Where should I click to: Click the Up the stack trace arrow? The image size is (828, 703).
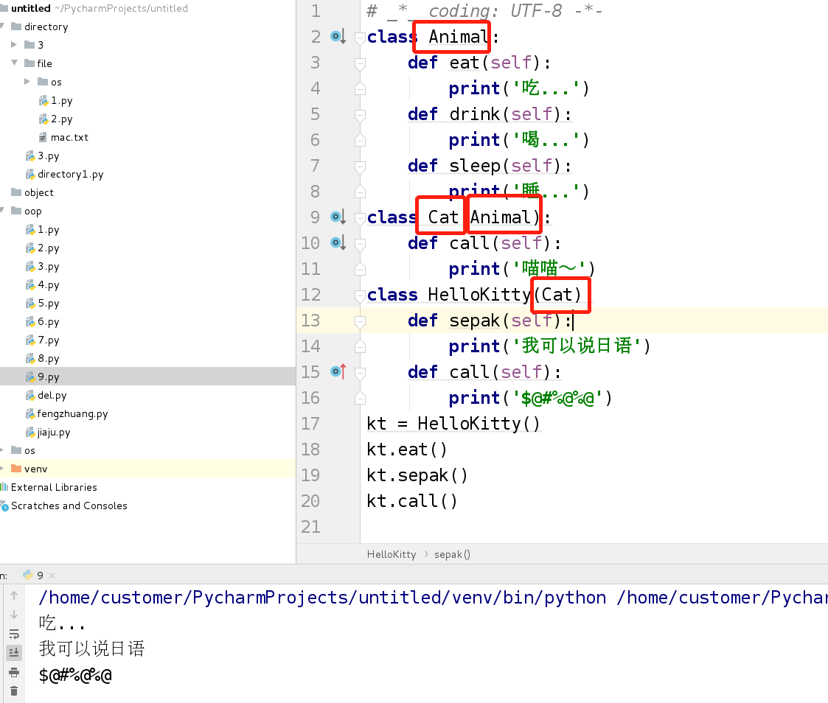[x=14, y=595]
